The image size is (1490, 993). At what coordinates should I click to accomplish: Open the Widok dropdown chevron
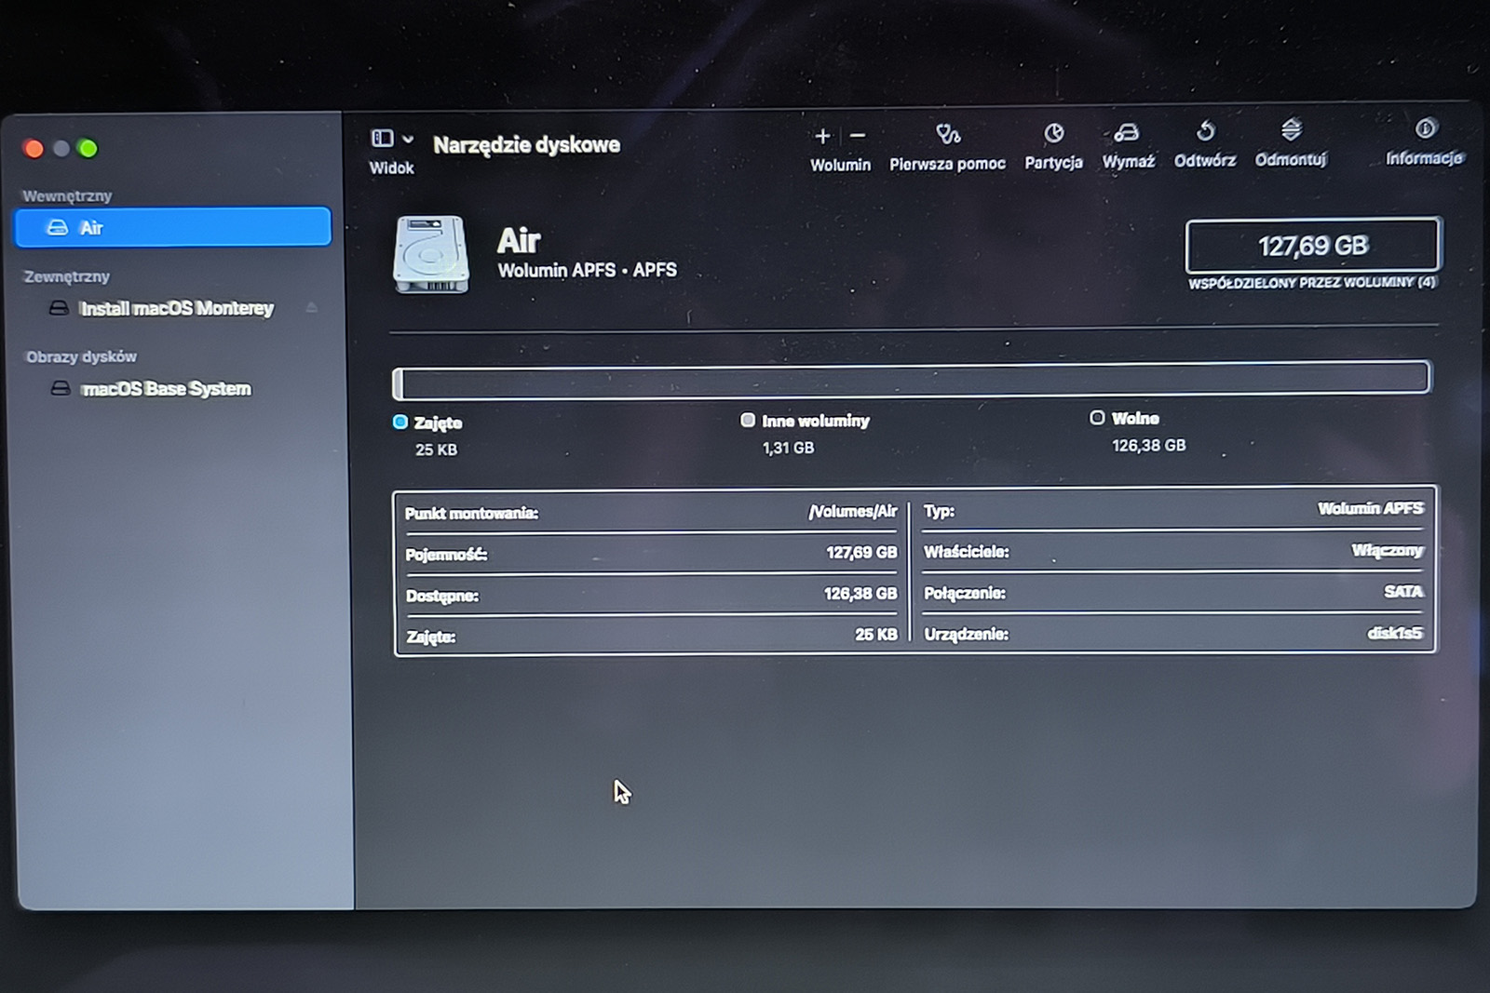408,140
